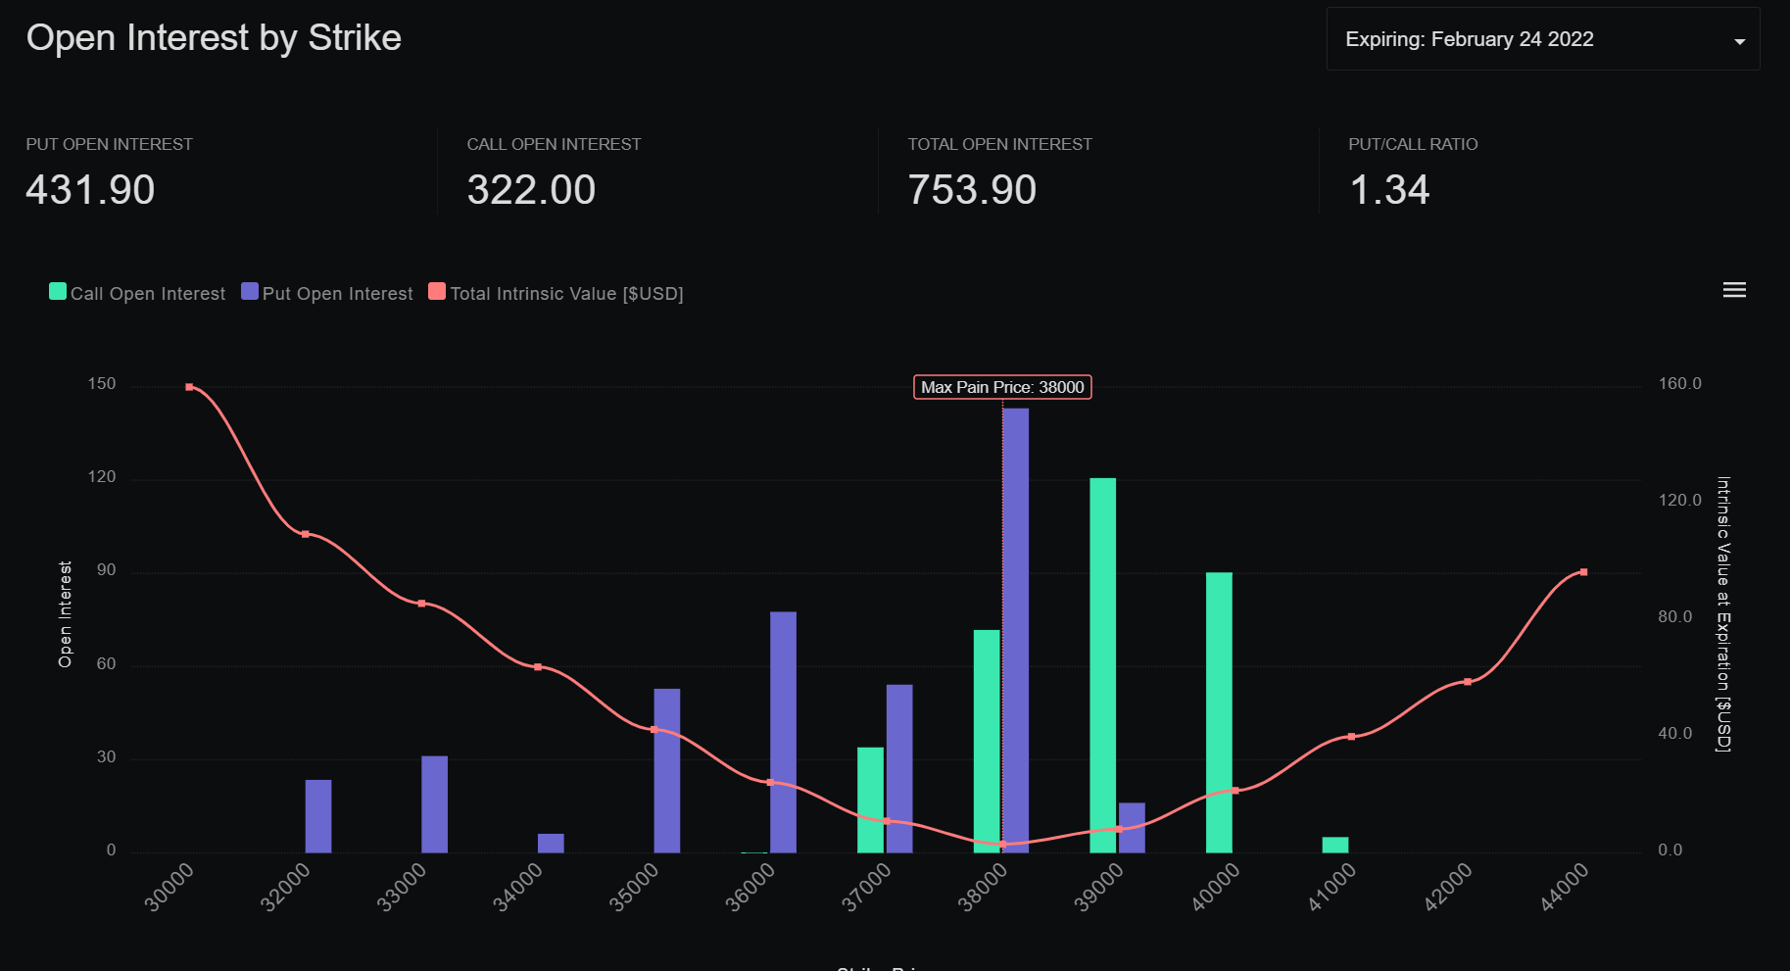This screenshot has width=1790, height=971.
Task: Click the put bar at strike 35000
Action: (x=667, y=770)
